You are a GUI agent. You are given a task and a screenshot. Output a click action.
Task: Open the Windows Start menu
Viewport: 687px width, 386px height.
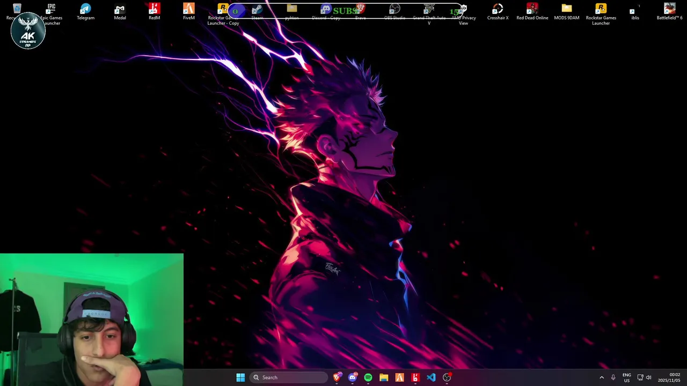(x=240, y=377)
